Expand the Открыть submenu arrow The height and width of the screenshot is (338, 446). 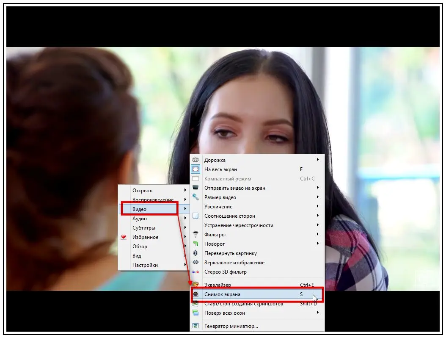(x=185, y=190)
